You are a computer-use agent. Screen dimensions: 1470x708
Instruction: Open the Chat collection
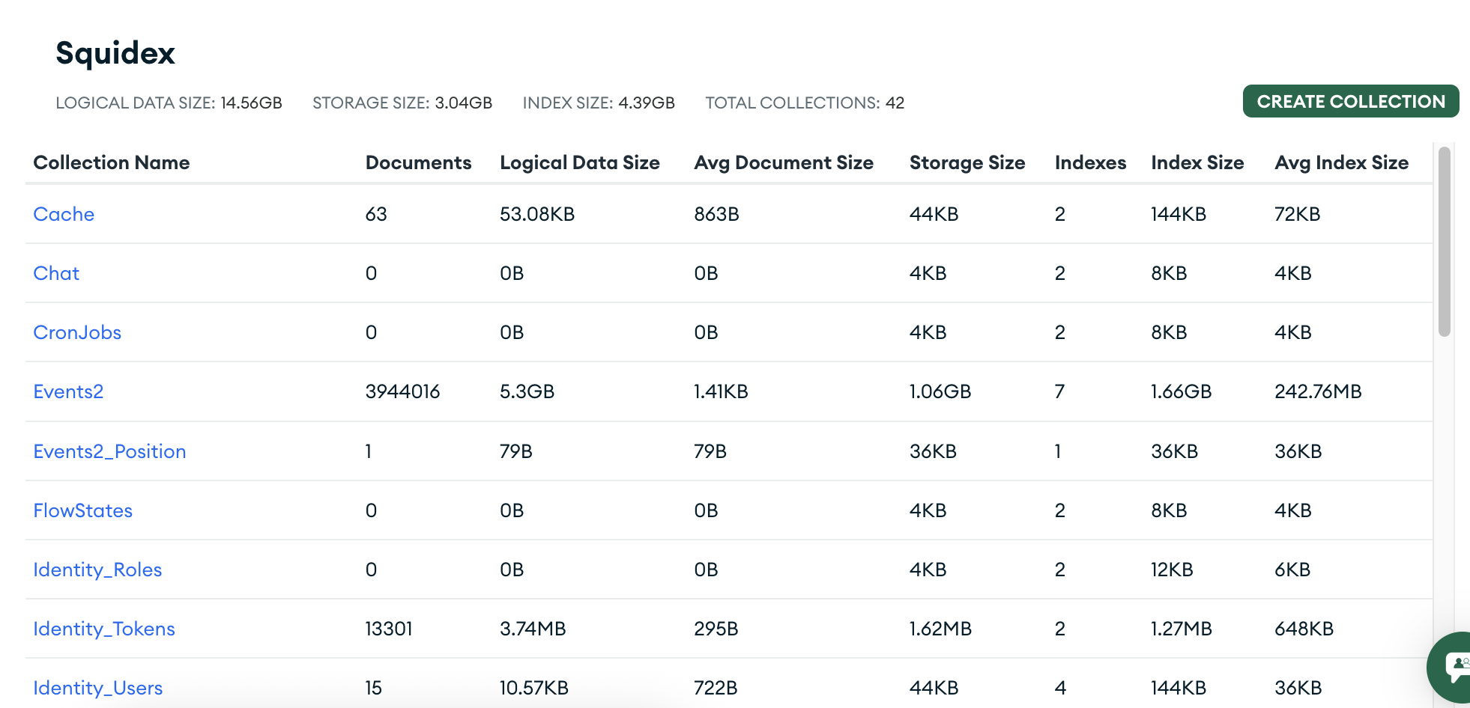[56, 273]
